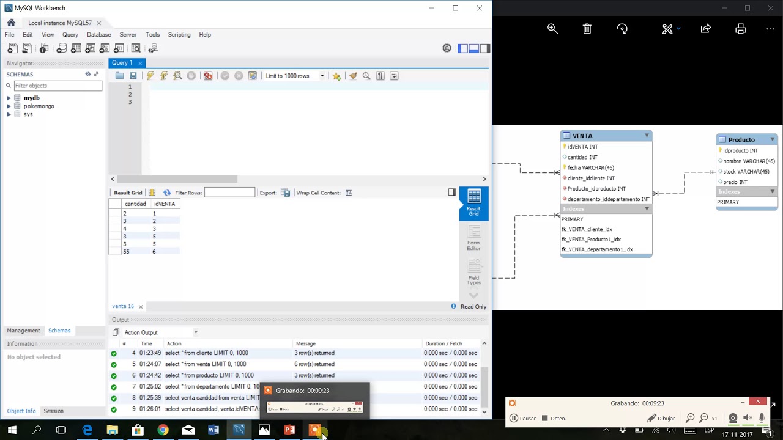This screenshot has width=783, height=440.
Task: Toggle the bottom output panel visibility
Action: (x=474, y=48)
